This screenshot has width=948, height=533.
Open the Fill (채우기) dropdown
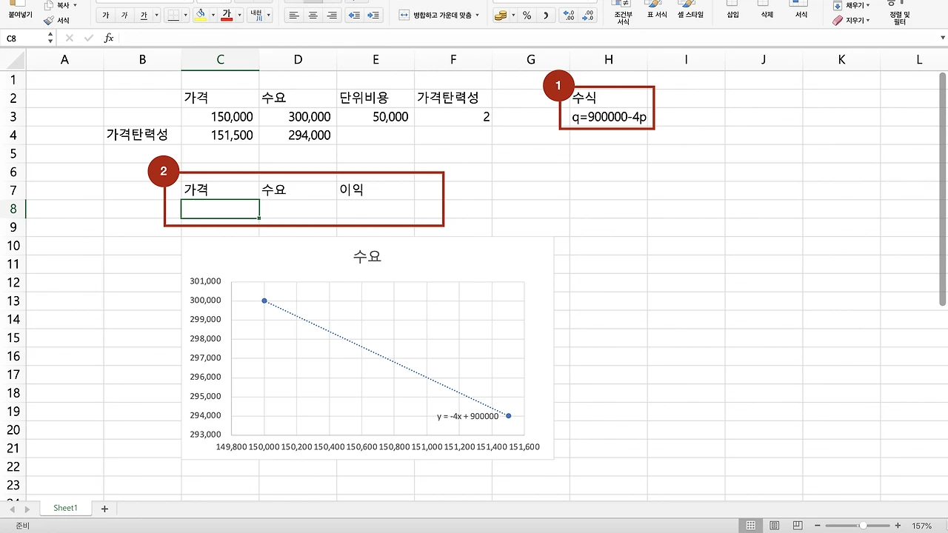[852, 5]
